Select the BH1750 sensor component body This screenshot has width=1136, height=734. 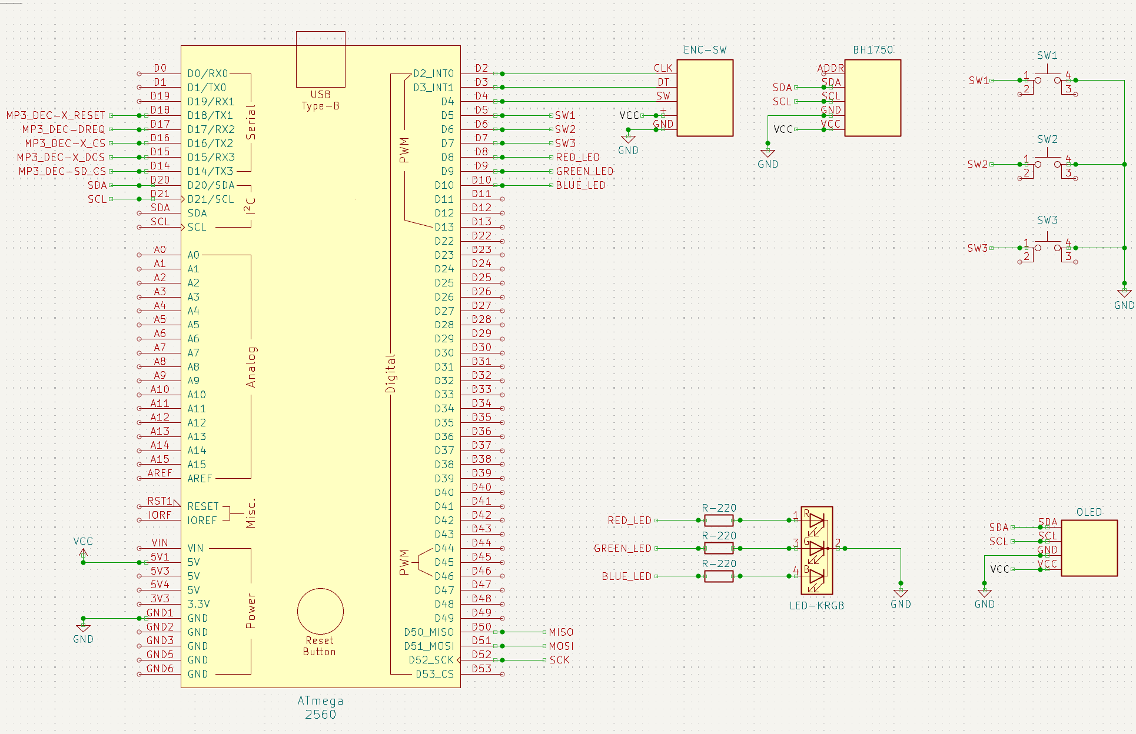pos(872,98)
